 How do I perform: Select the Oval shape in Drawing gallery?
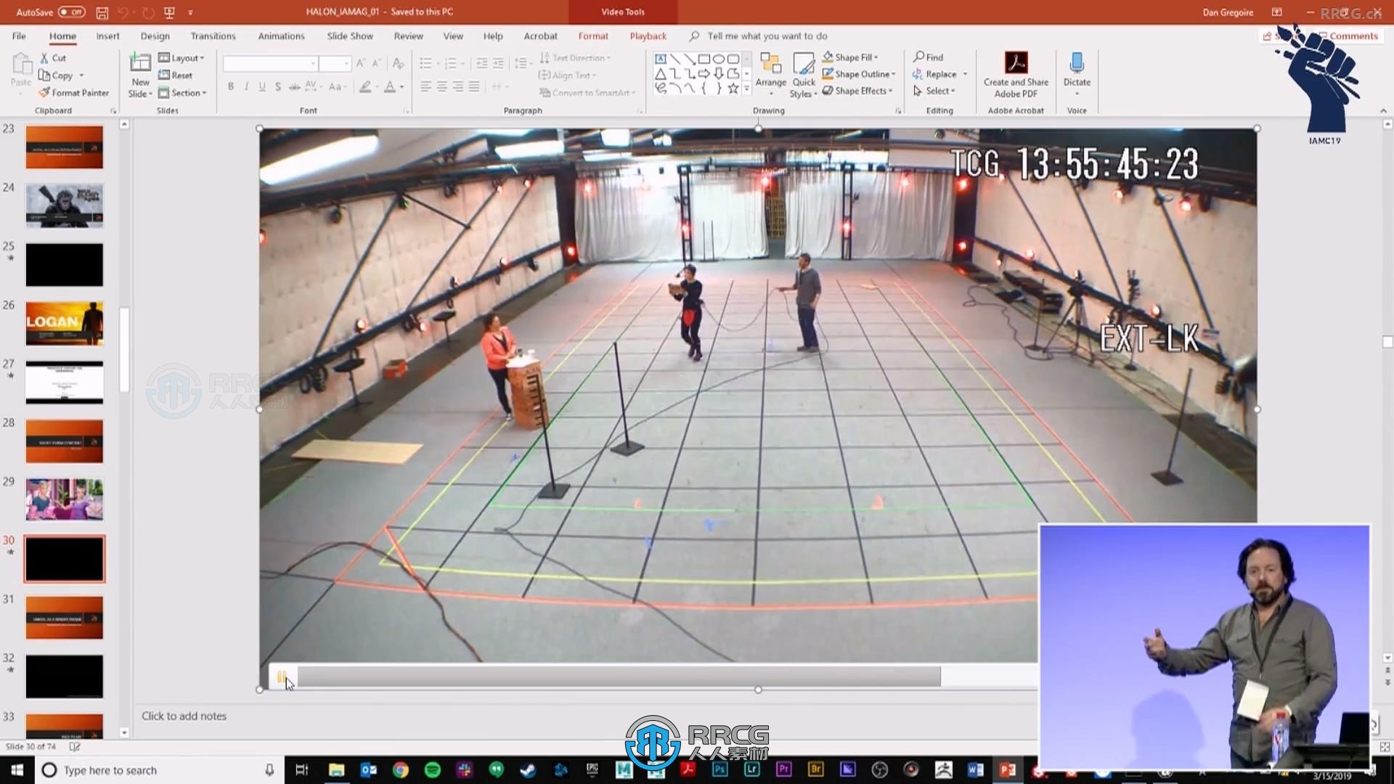pyautogui.click(x=719, y=59)
